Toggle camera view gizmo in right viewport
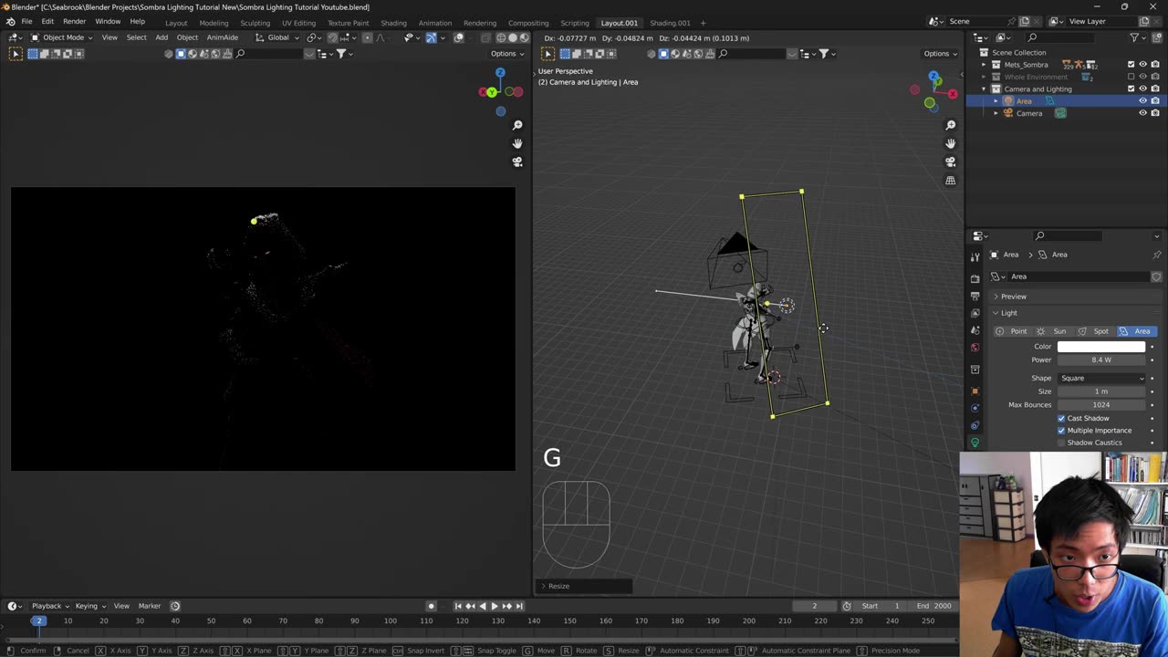 coord(950,162)
